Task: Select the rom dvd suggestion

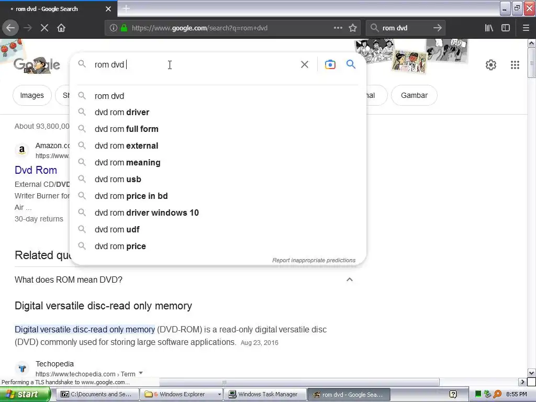Action: [x=217, y=96]
